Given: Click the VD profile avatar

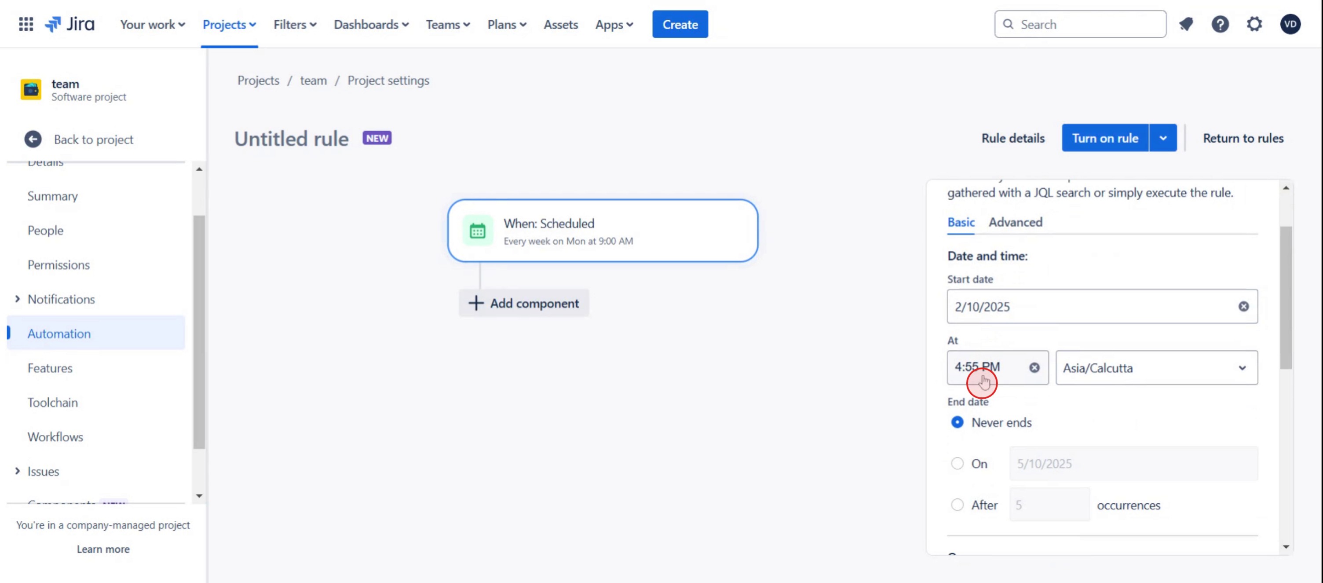Looking at the screenshot, I should pyautogui.click(x=1290, y=24).
